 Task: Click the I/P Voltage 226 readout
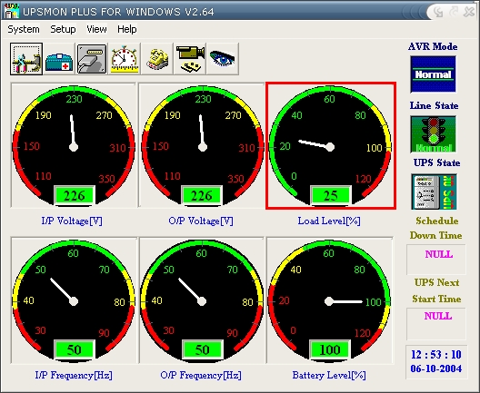coord(75,195)
